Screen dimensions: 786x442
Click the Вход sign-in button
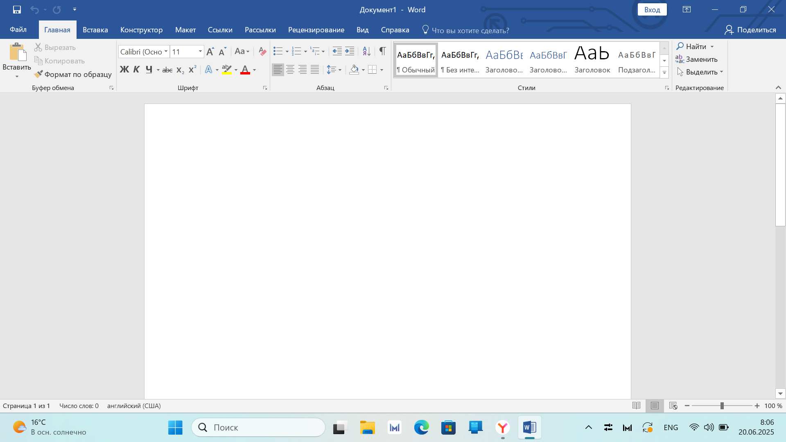coord(652,9)
